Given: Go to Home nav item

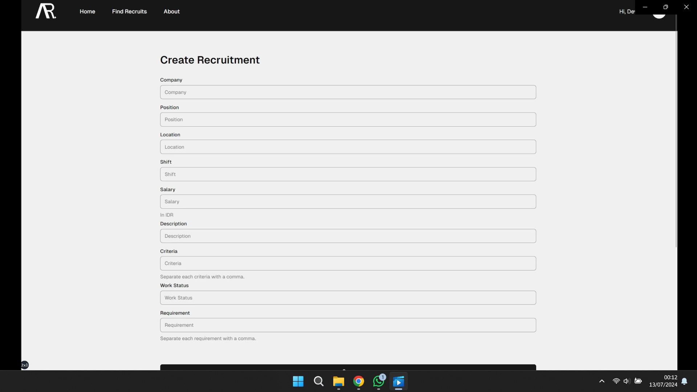Looking at the screenshot, I should tap(87, 12).
